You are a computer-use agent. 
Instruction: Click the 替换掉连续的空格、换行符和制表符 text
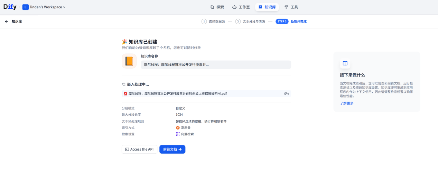click(201, 121)
